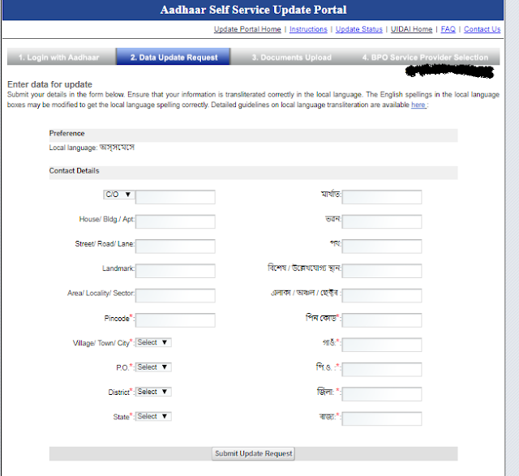
Task: Open the Instructions link
Action: [308, 29]
